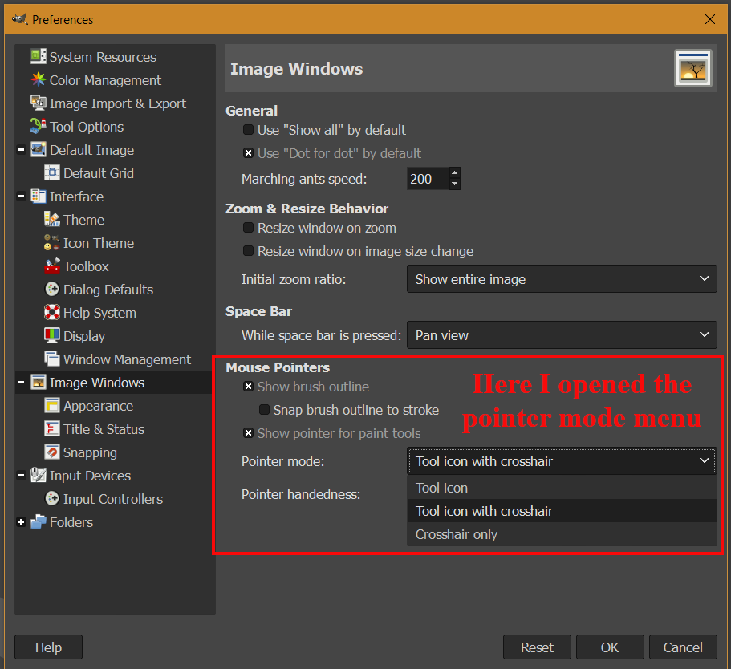Enable Use "Show all" by default
This screenshot has width=731, height=669.
[249, 130]
